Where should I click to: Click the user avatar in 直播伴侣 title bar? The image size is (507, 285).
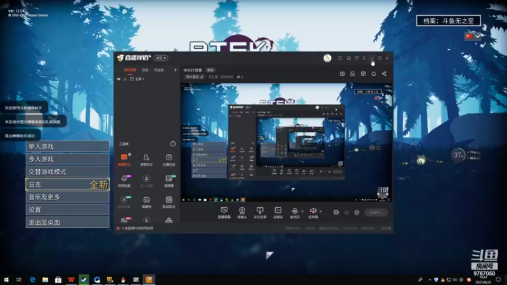click(x=327, y=58)
